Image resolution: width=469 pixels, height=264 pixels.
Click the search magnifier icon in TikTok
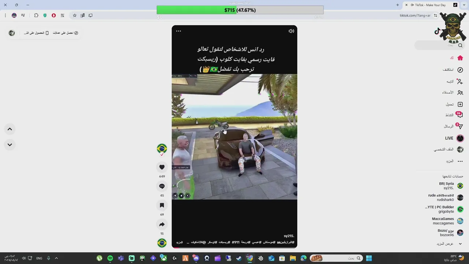(460, 45)
